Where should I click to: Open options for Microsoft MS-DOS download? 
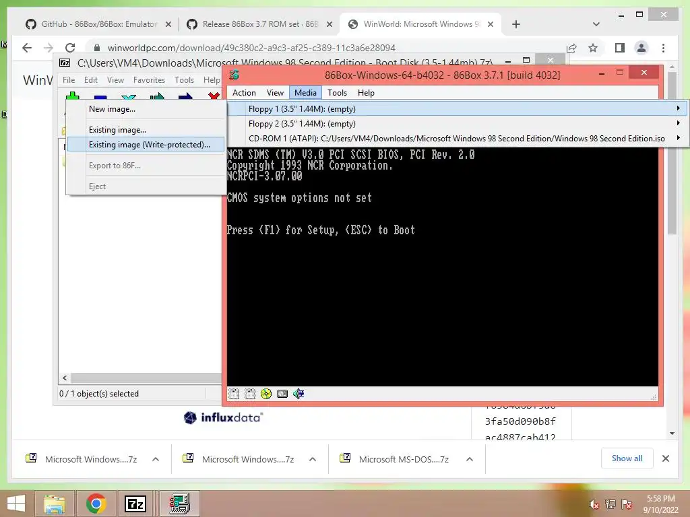[470, 459]
